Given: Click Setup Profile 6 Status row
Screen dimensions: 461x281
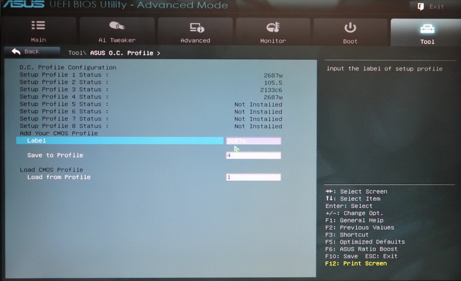Looking at the screenshot, I should tap(151, 112).
